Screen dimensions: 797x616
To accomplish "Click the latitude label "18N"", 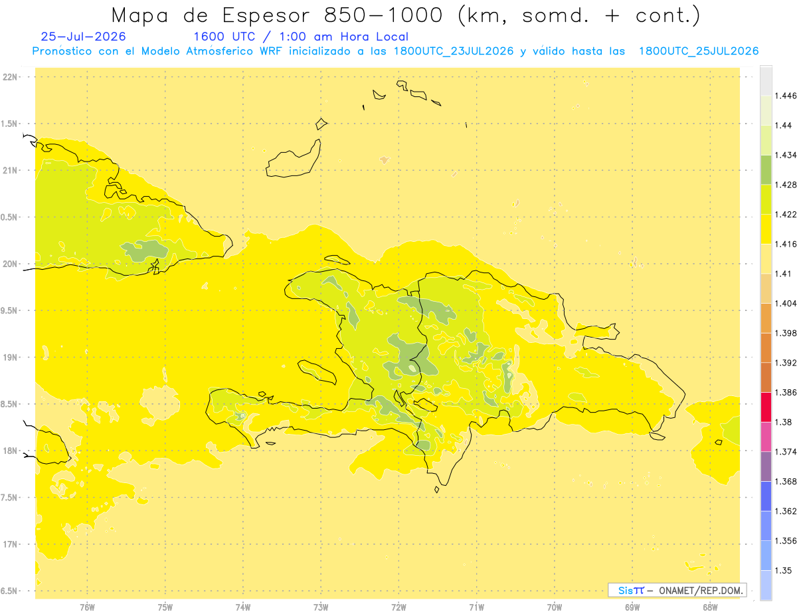I will 9,451.
